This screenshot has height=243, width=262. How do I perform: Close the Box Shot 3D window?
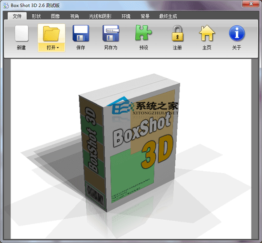pos(251,4)
